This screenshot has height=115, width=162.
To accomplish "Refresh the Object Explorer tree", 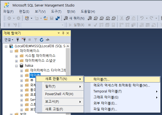I will 42,40.
